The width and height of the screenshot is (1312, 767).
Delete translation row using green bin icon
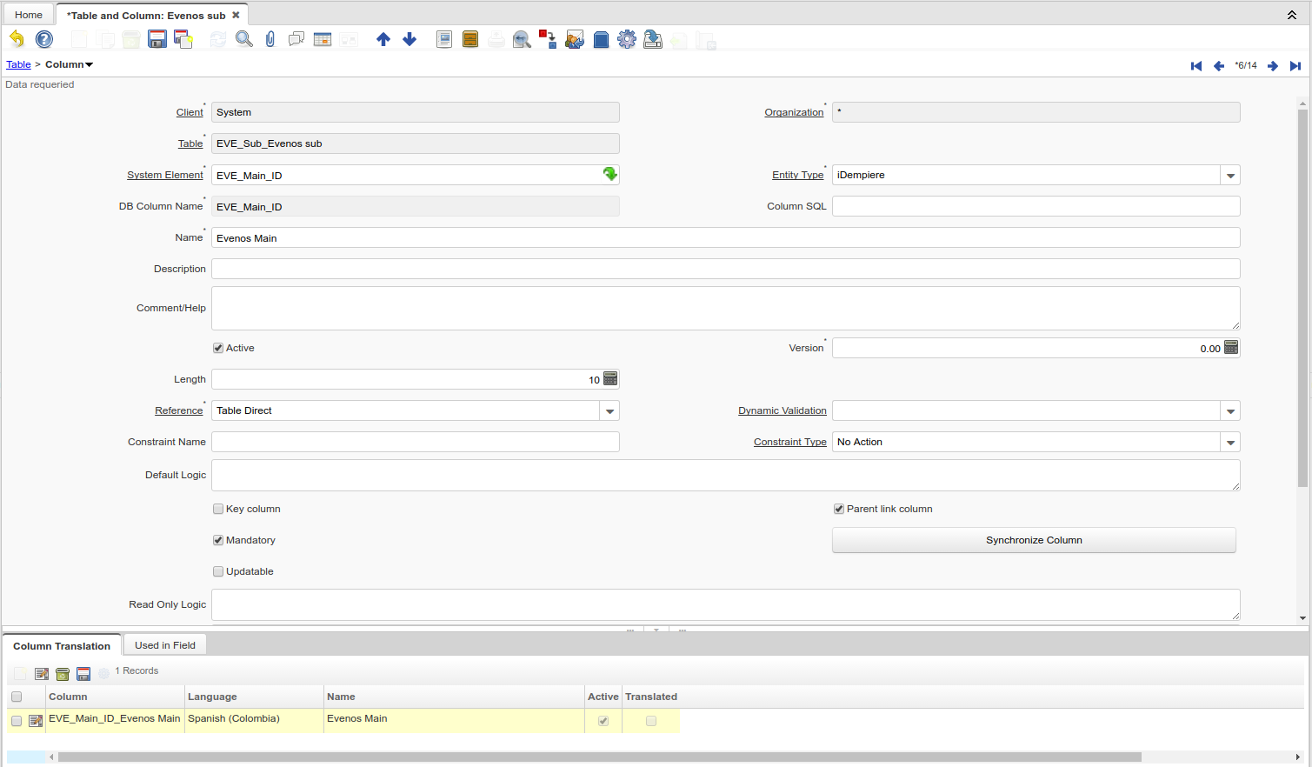pyautogui.click(x=63, y=674)
